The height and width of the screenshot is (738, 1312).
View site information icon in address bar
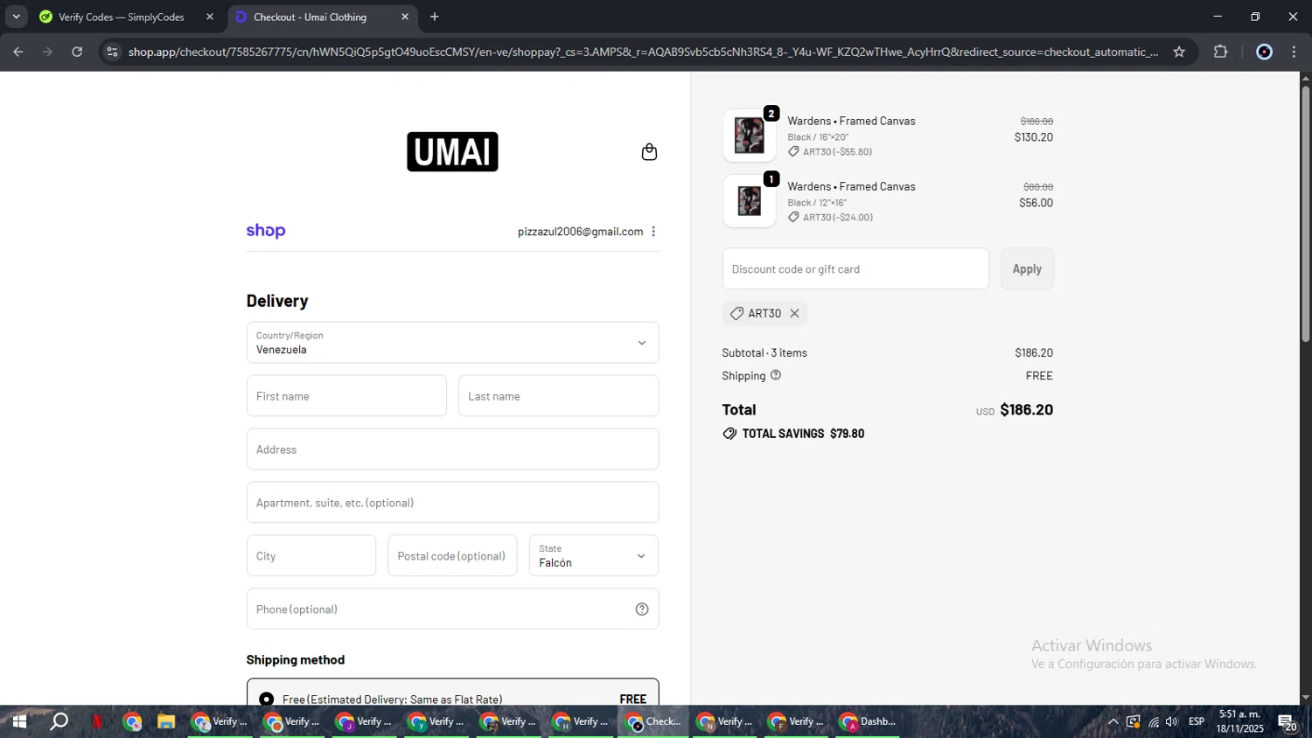(111, 52)
